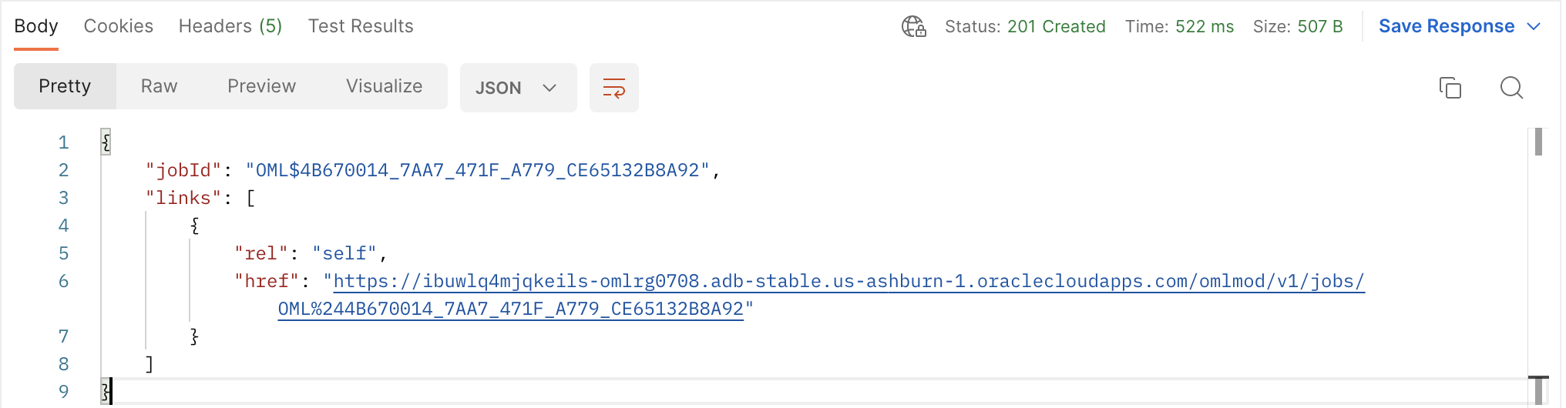Select the Headers (5) tab

pyautogui.click(x=230, y=27)
